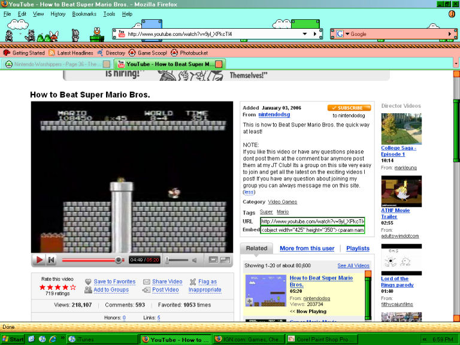Screen dimensions: 460x345
Task: Open College Saga Episode 1 thumbnail
Action: click(401, 129)
